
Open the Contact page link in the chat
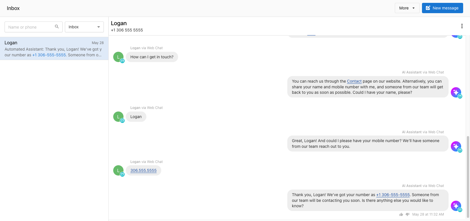click(x=354, y=81)
